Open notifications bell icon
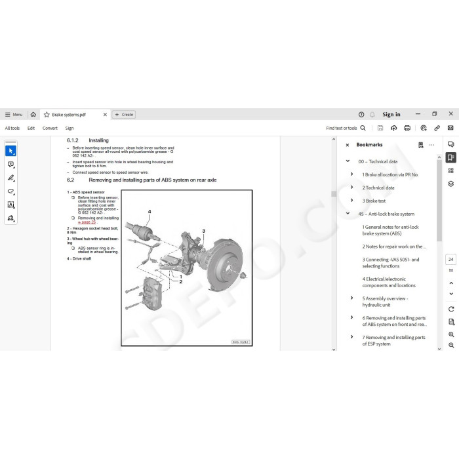459x459 pixels. click(372, 115)
